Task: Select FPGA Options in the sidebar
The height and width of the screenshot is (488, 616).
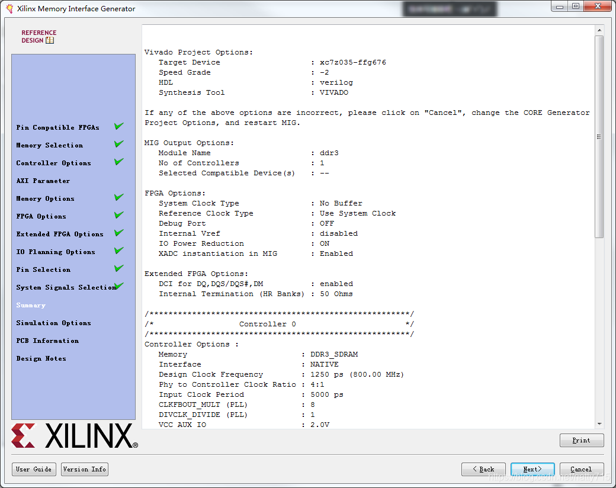Action: 41,216
